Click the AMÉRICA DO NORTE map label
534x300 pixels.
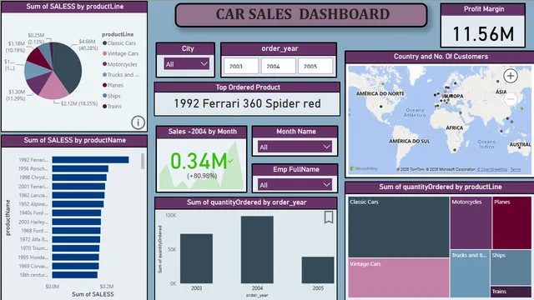coord(380,93)
